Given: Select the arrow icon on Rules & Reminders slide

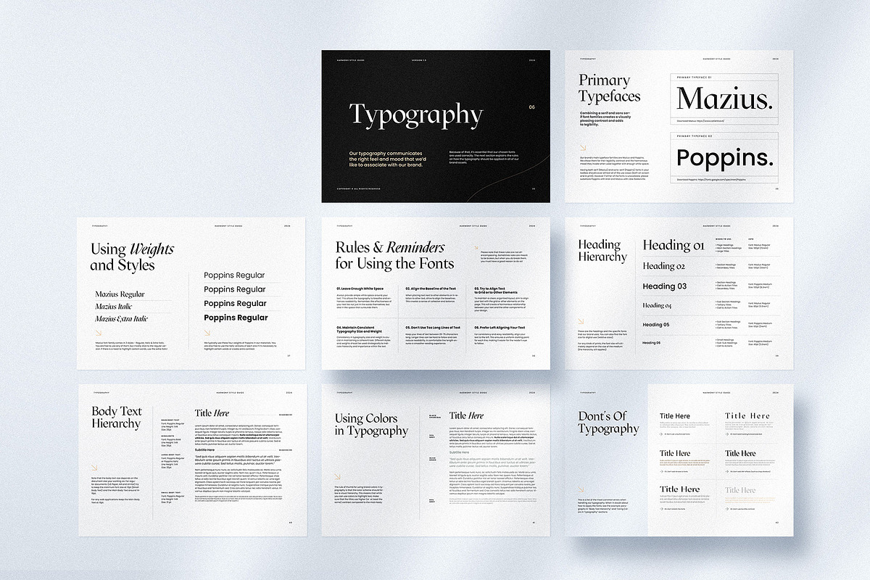Looking at the screenshot, I should coord(476,246).
